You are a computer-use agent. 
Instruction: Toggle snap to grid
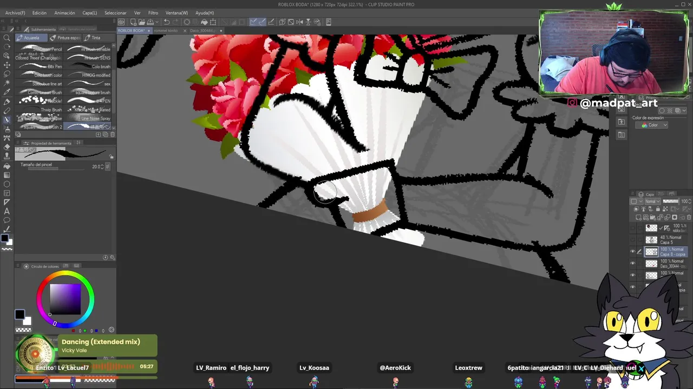[271, 22]
